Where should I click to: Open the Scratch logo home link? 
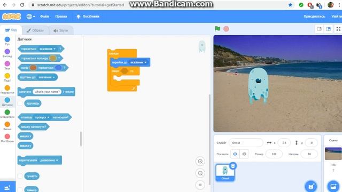[x=11, y=17]
